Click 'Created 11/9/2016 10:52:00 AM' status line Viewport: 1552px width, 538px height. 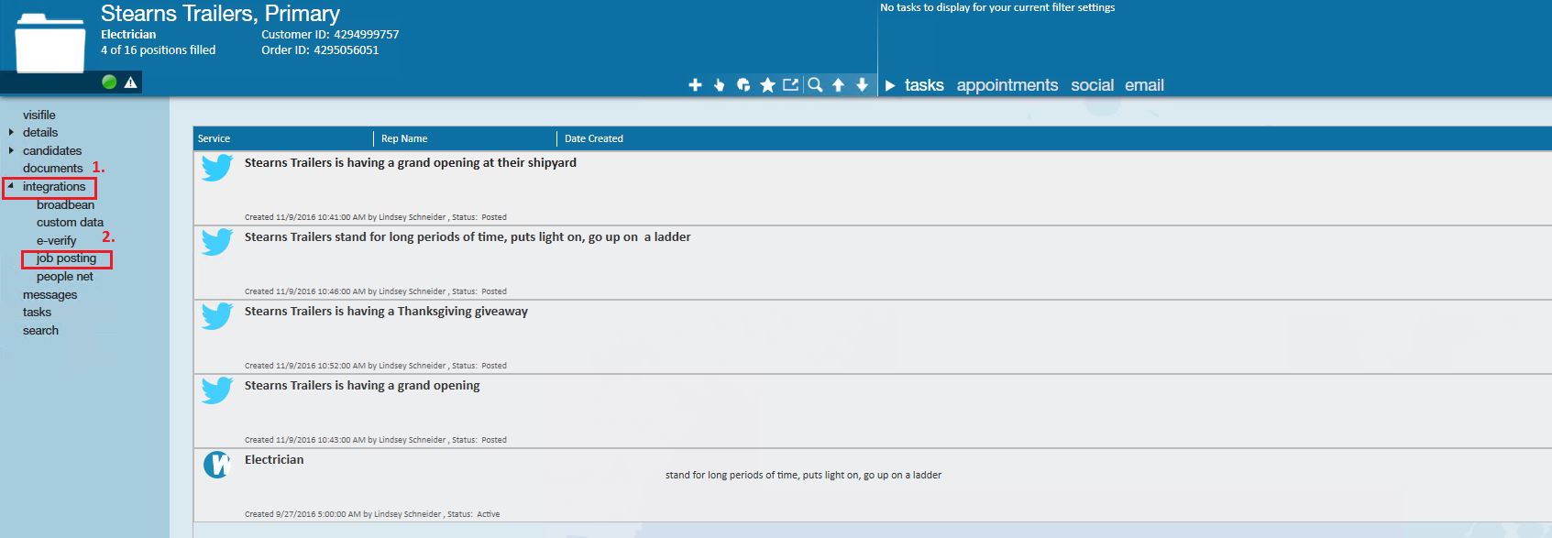pyautogui.click(x=376, y=366)
